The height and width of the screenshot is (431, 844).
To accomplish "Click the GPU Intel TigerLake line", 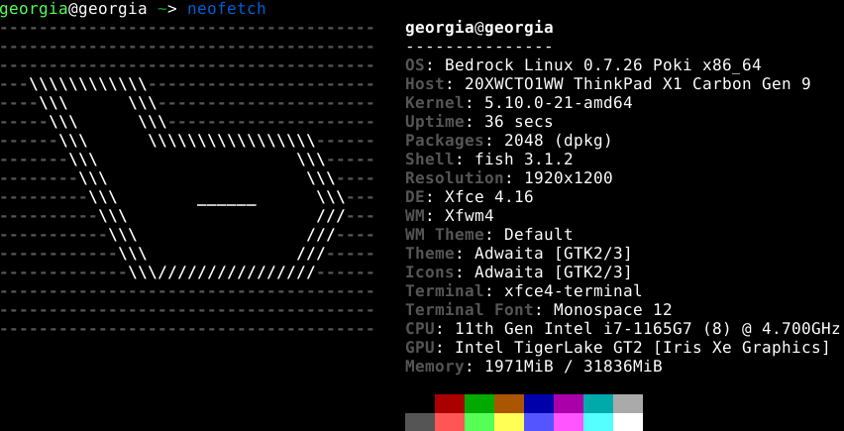I will 617,348.
